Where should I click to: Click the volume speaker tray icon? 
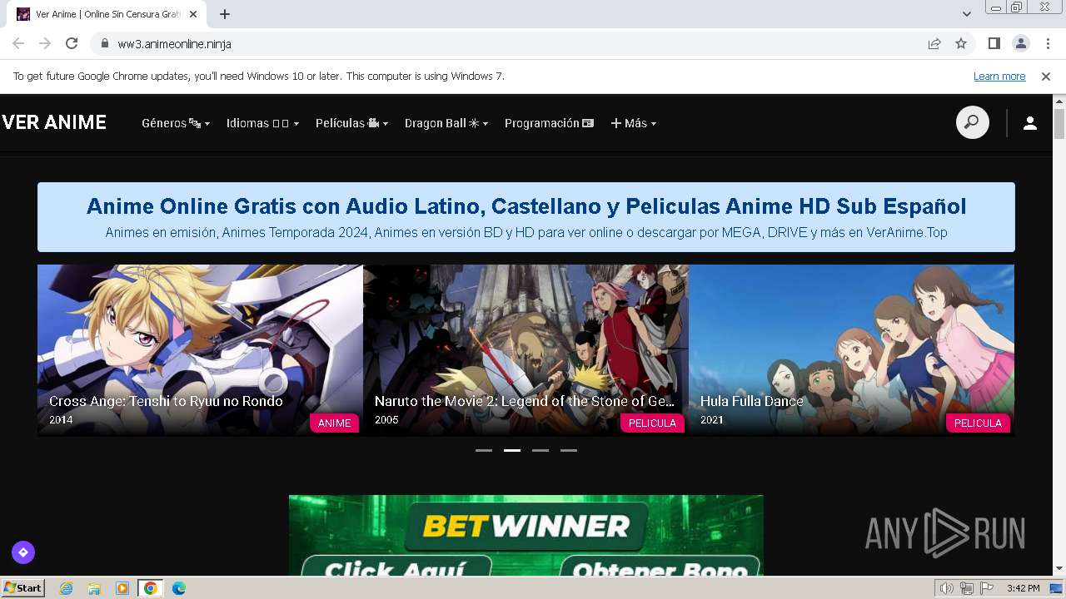tap(946, 588)
